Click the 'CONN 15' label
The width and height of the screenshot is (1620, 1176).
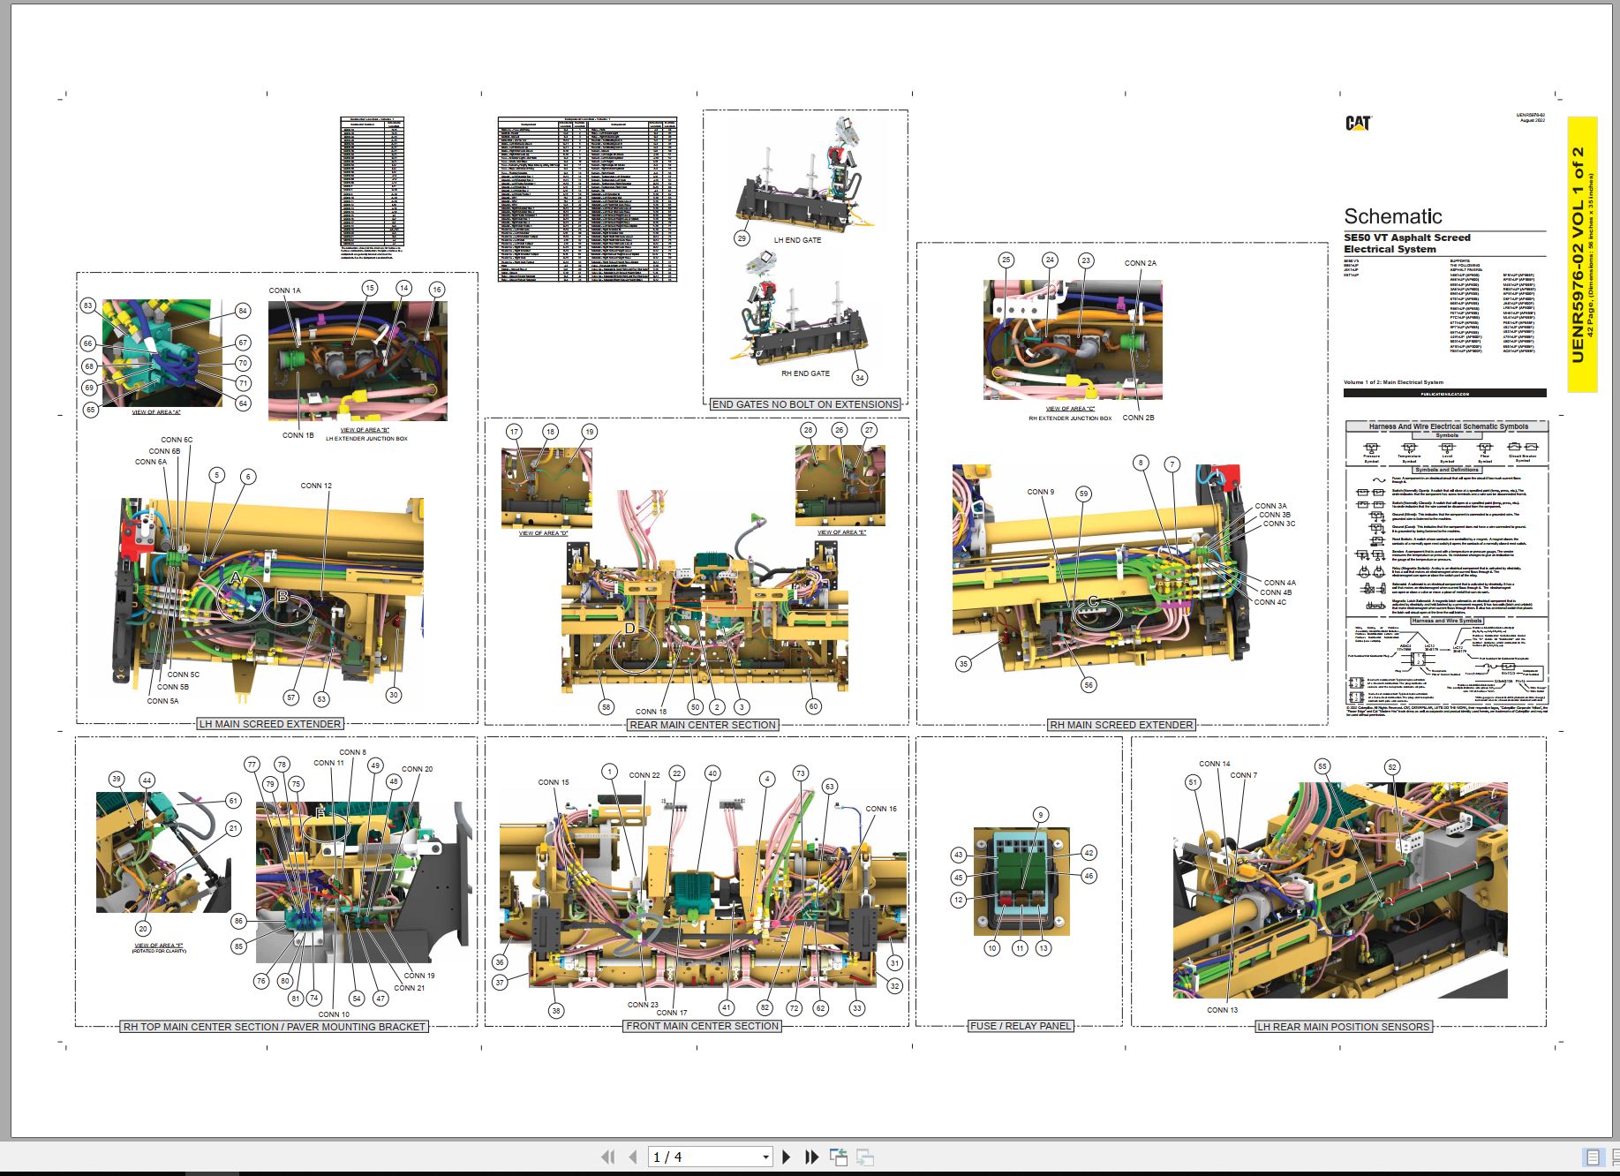click(554, 782)
